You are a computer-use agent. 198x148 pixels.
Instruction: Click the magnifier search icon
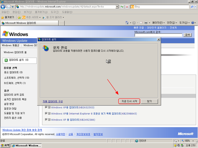click(192, 7)
